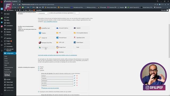
Task: Open Opera sidebar history clock icon
Action: click(x=2, y=37)
